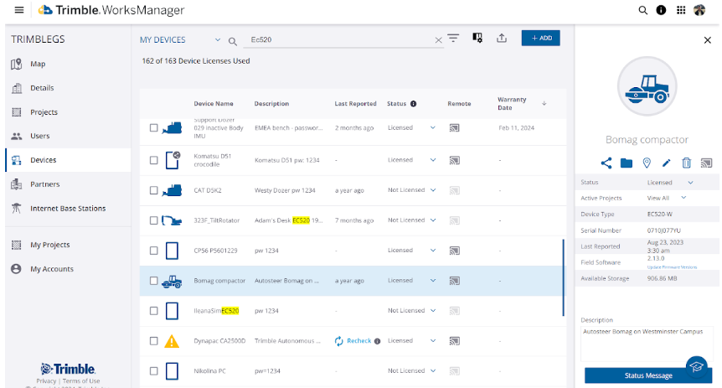Expand Active Projects View All dropdown
The width and height of the screenshot is (722, 388).
[683, 198]
